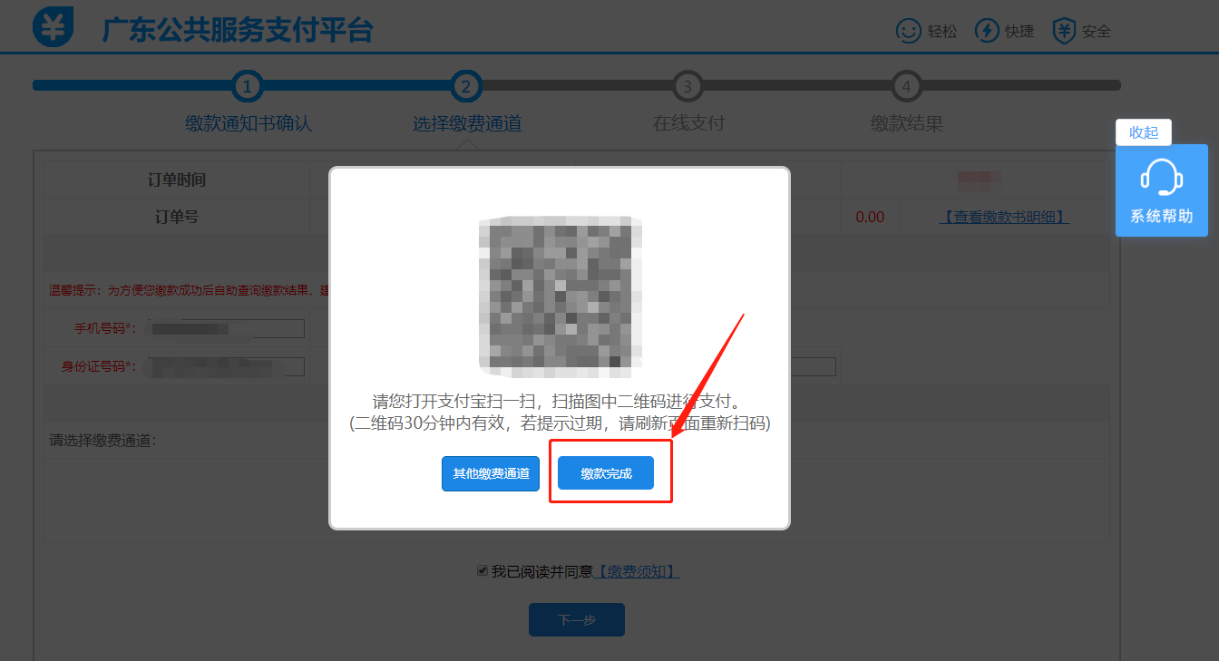Image resolution: width=1219 pixels, height=661 pixels.
Task: Click the 缴款完成 button
Action: pyautogui.click(x=606, y=473)
